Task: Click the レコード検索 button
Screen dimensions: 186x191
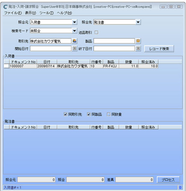Action: coord(159,49)
